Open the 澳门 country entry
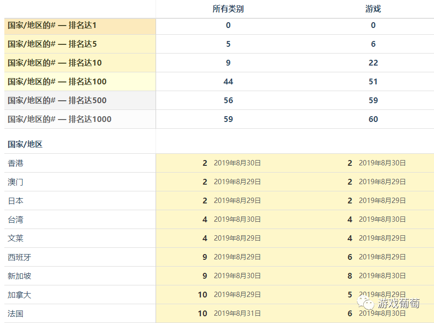The image size is (434, 323). click(x=15, y=182)
